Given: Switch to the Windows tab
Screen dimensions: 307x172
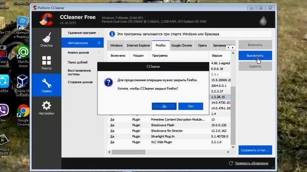Looking at the screenshot, I should point(116,45).
